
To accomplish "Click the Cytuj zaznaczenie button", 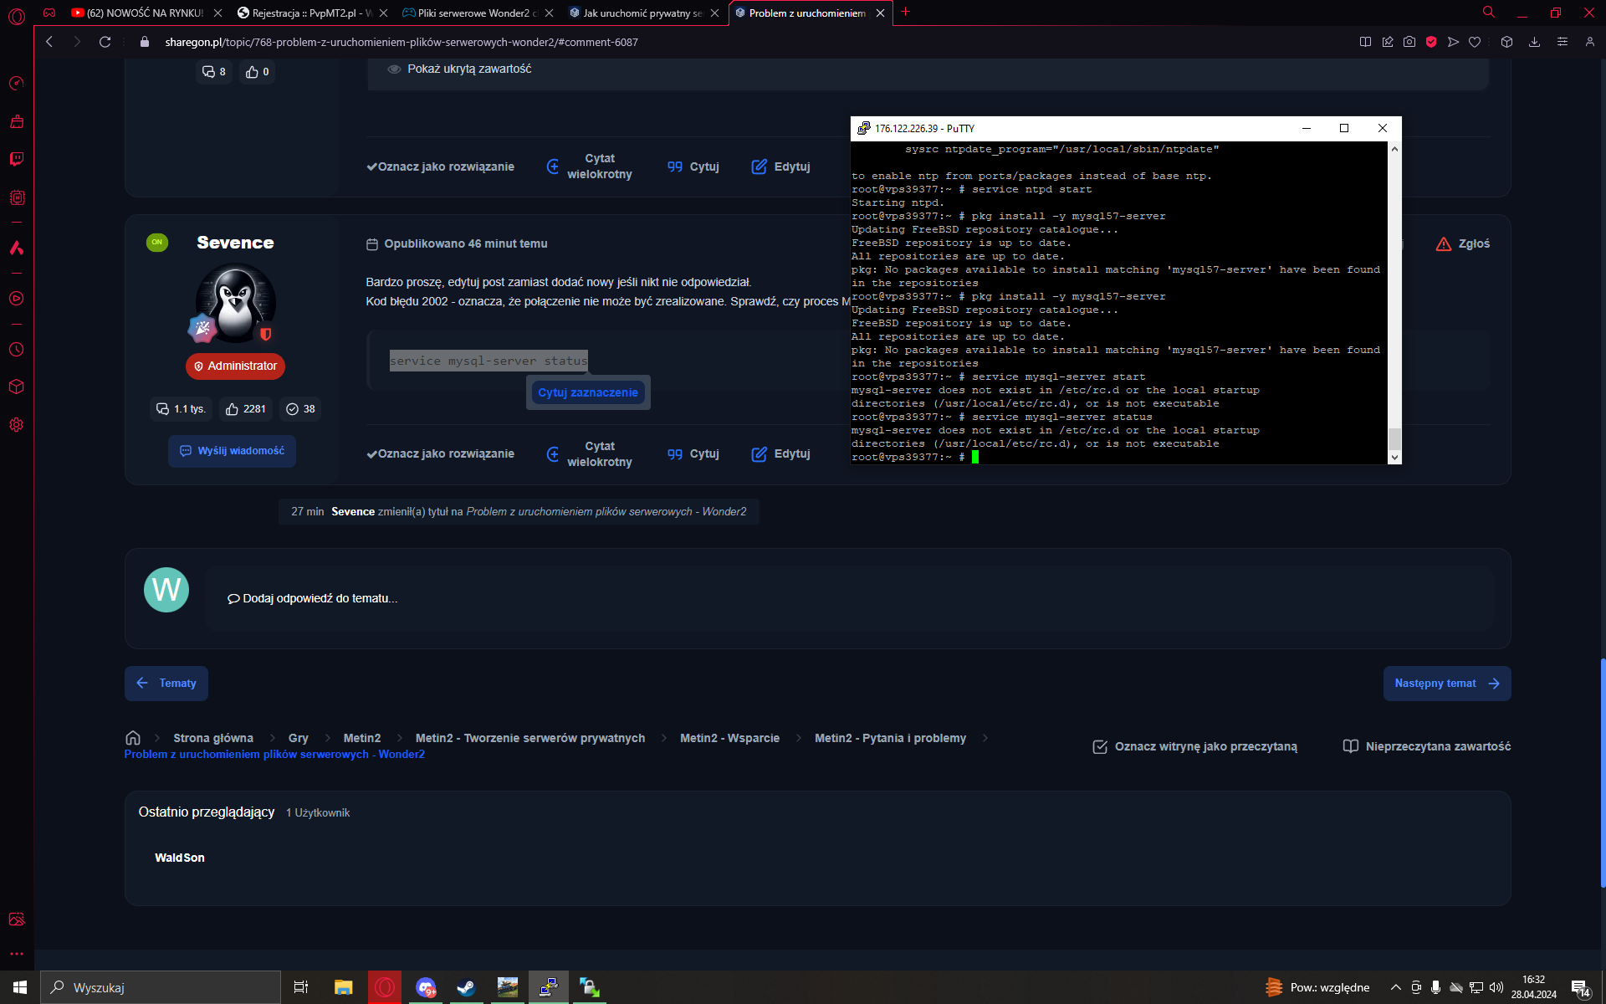I will coord(587,392).
